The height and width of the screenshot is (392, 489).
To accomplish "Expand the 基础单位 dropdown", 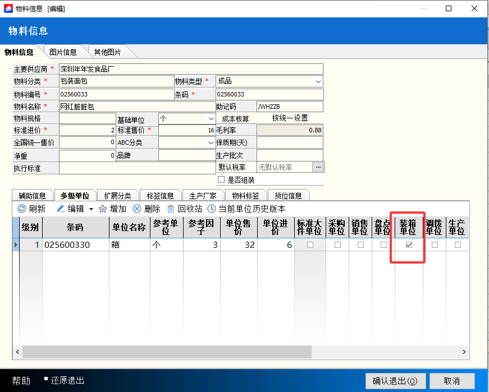I will point(211,119).
